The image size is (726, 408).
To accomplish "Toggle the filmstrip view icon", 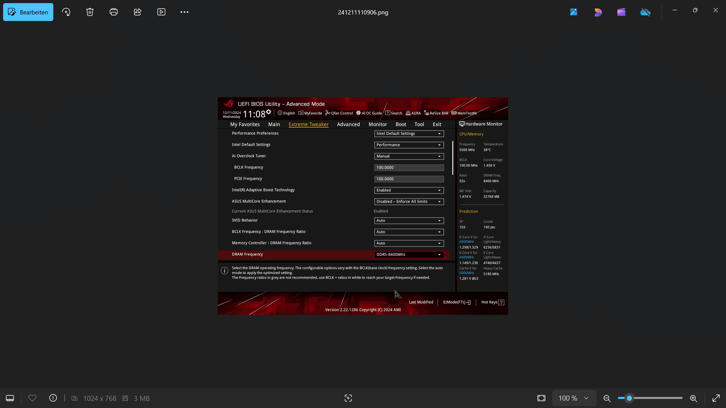I will click(x=10, y=398).
